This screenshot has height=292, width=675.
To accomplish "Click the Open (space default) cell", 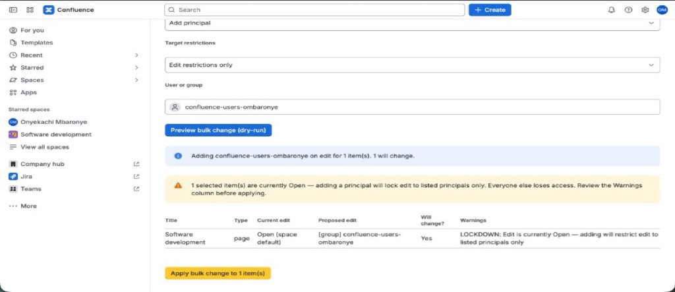I will [277, 238].
